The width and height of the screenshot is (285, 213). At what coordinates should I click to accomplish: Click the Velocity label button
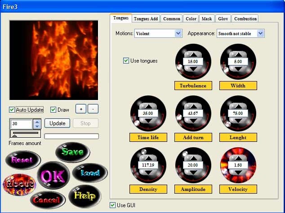(238, 189)
